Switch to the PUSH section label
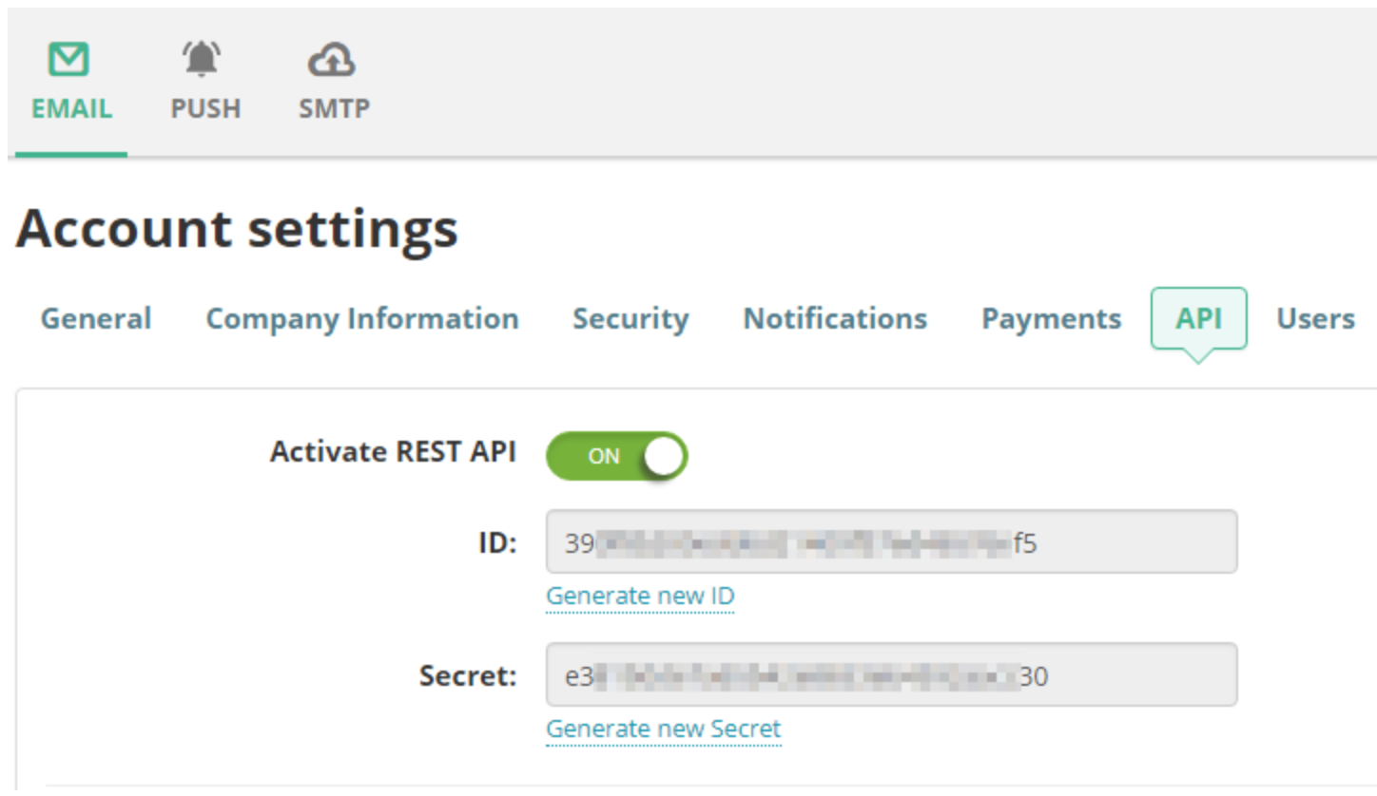 [205, 109]
